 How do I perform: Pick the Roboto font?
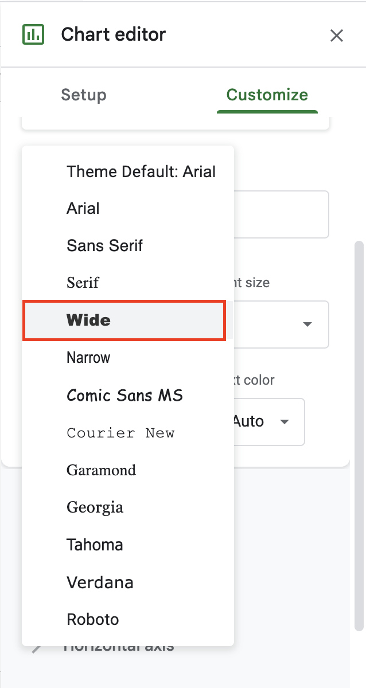click(93, 620)
